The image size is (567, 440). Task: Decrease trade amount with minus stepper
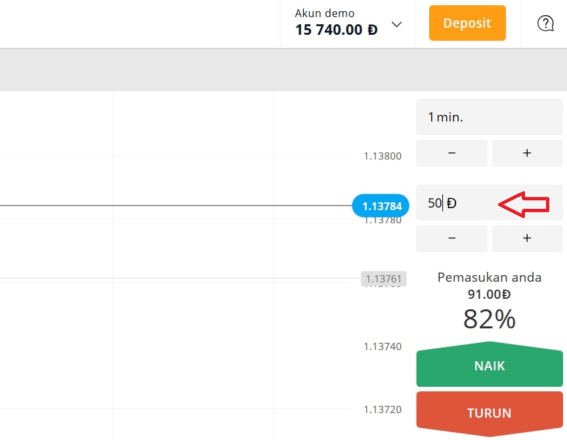pos(451,238)
